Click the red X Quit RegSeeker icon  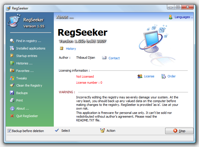[12, 116]
